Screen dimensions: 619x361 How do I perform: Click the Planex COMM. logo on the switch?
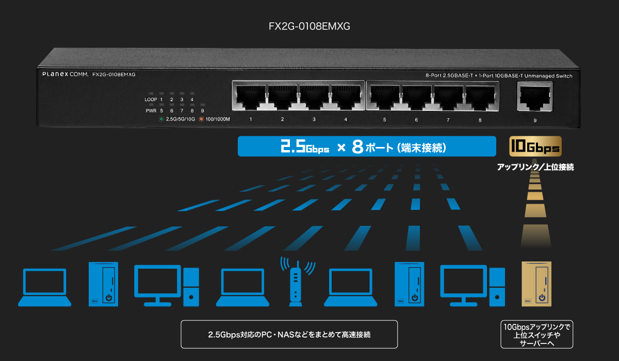pos(66,75)
